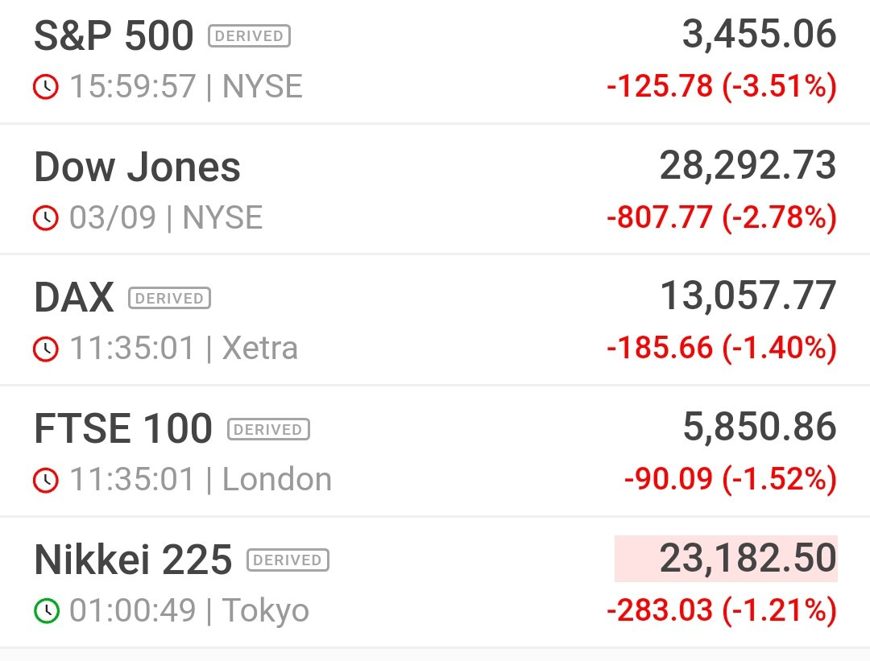Click the DAX price 13,057.77
870x661 pixels.
[x=748, y=296]
